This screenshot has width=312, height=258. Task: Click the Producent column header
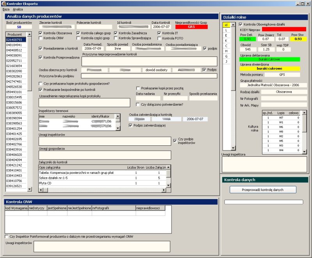16,34
